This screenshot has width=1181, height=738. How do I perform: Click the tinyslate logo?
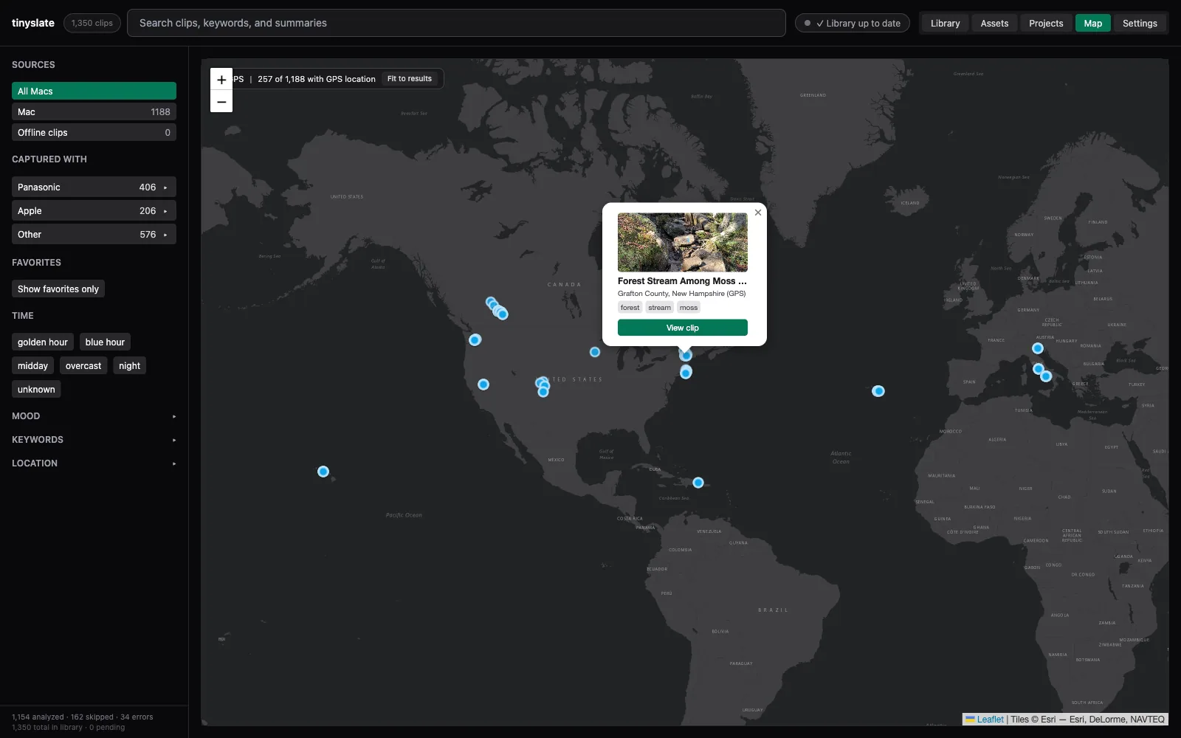point(33,23)
